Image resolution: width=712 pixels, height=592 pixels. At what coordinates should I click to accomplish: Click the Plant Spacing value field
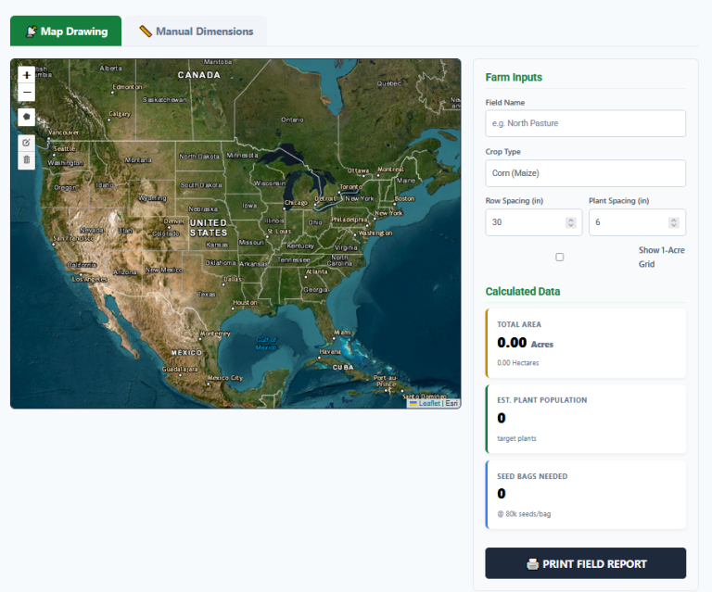click(627, 222)
